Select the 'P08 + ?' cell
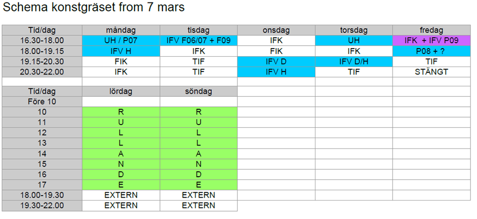The image size is (477, 219). (431, 51)
